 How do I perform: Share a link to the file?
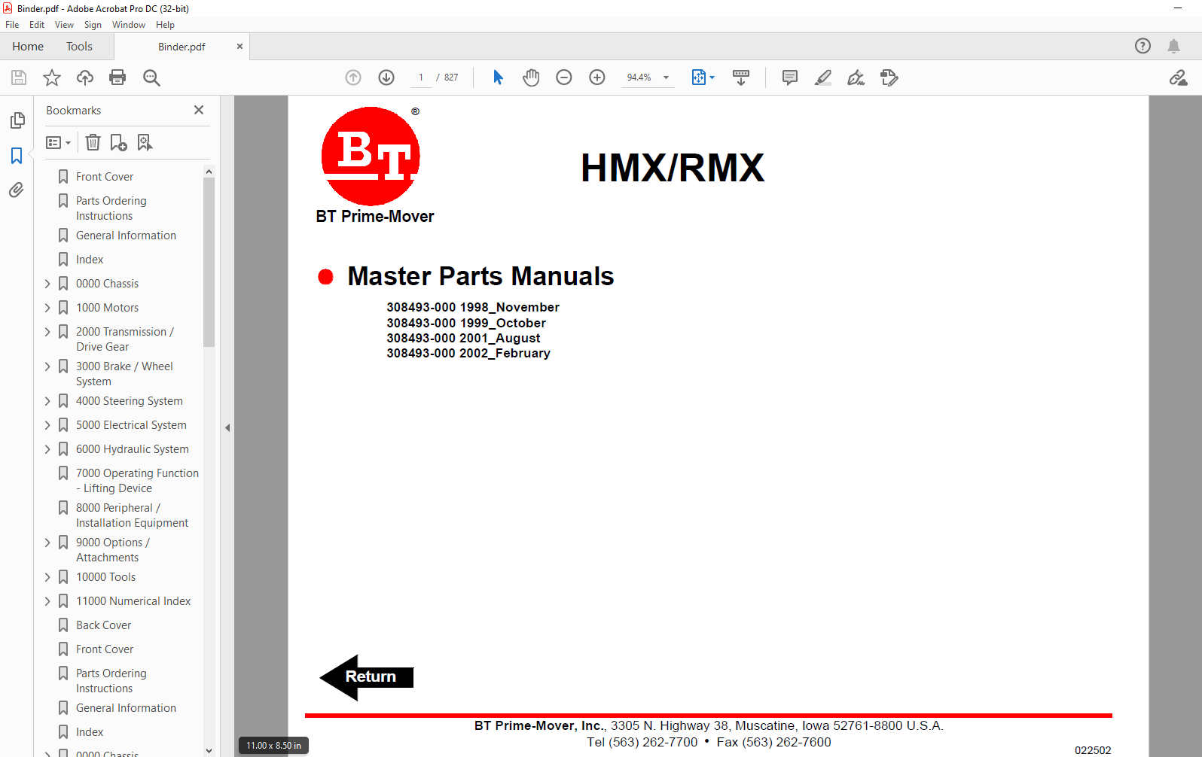point(1178,78)
